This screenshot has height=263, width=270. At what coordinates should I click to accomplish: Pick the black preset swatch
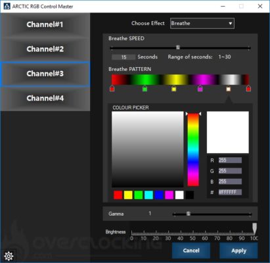pyautogui.click(x=190, y=195)
